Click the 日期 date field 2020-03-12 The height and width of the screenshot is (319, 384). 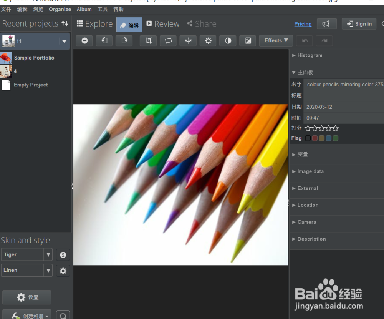point(344,107)
